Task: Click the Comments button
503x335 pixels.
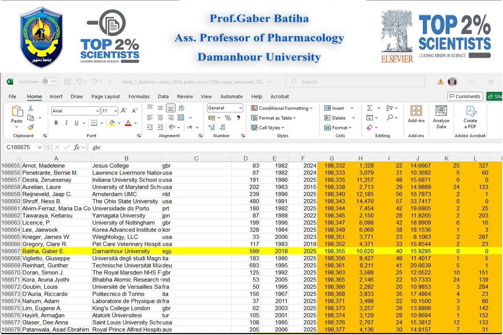Action: [465, 96]
